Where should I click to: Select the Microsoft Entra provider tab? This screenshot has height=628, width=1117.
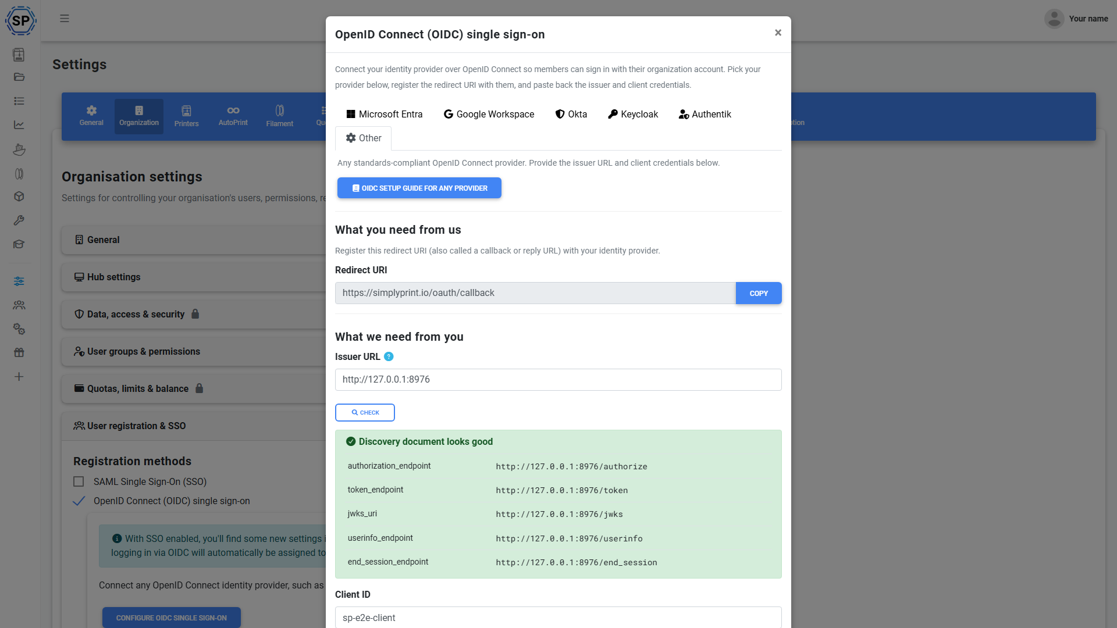(385, 115)
